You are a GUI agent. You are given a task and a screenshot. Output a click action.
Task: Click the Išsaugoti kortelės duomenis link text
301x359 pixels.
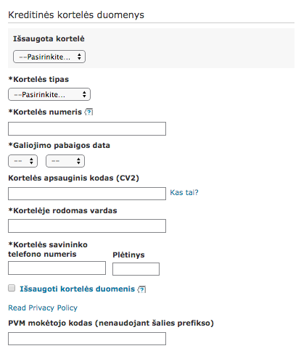pyautogui.click(x=78, y=289)
